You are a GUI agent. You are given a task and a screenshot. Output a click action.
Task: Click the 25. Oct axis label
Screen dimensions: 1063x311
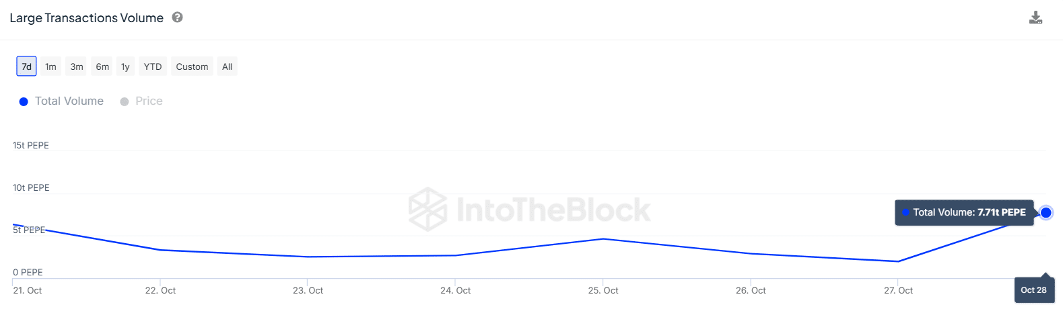tap(603, 290)
